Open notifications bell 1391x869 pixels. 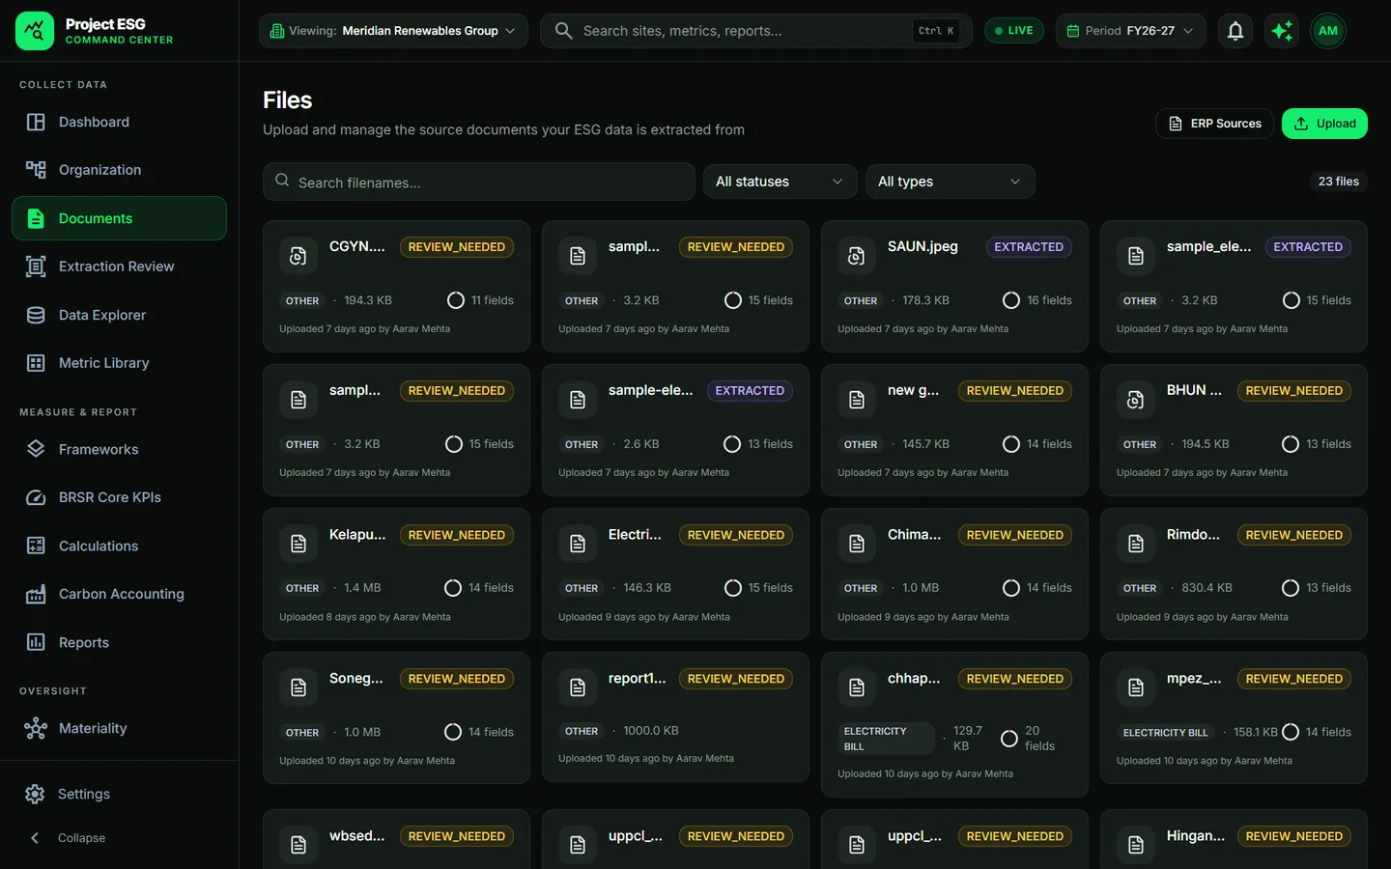click(1235, 31)
